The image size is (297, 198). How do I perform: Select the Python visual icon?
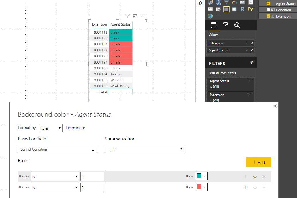coord(251,9)
